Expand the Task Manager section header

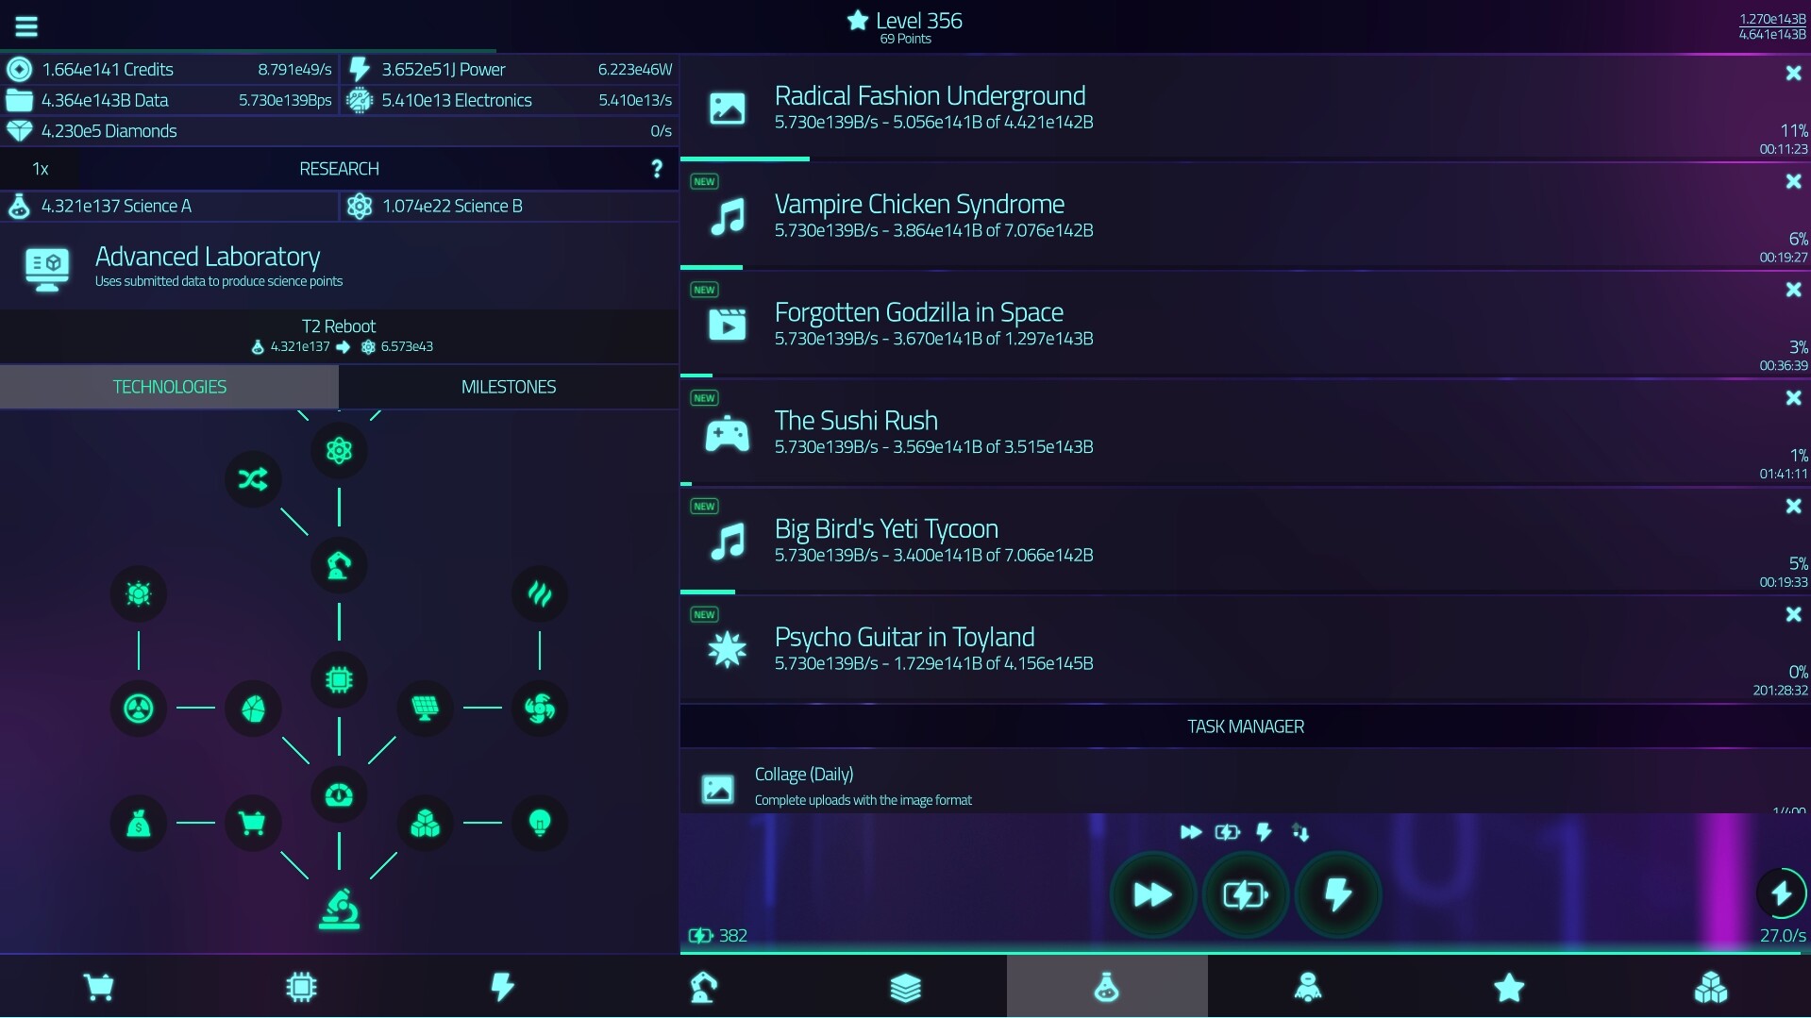[x=1245, y=726]
